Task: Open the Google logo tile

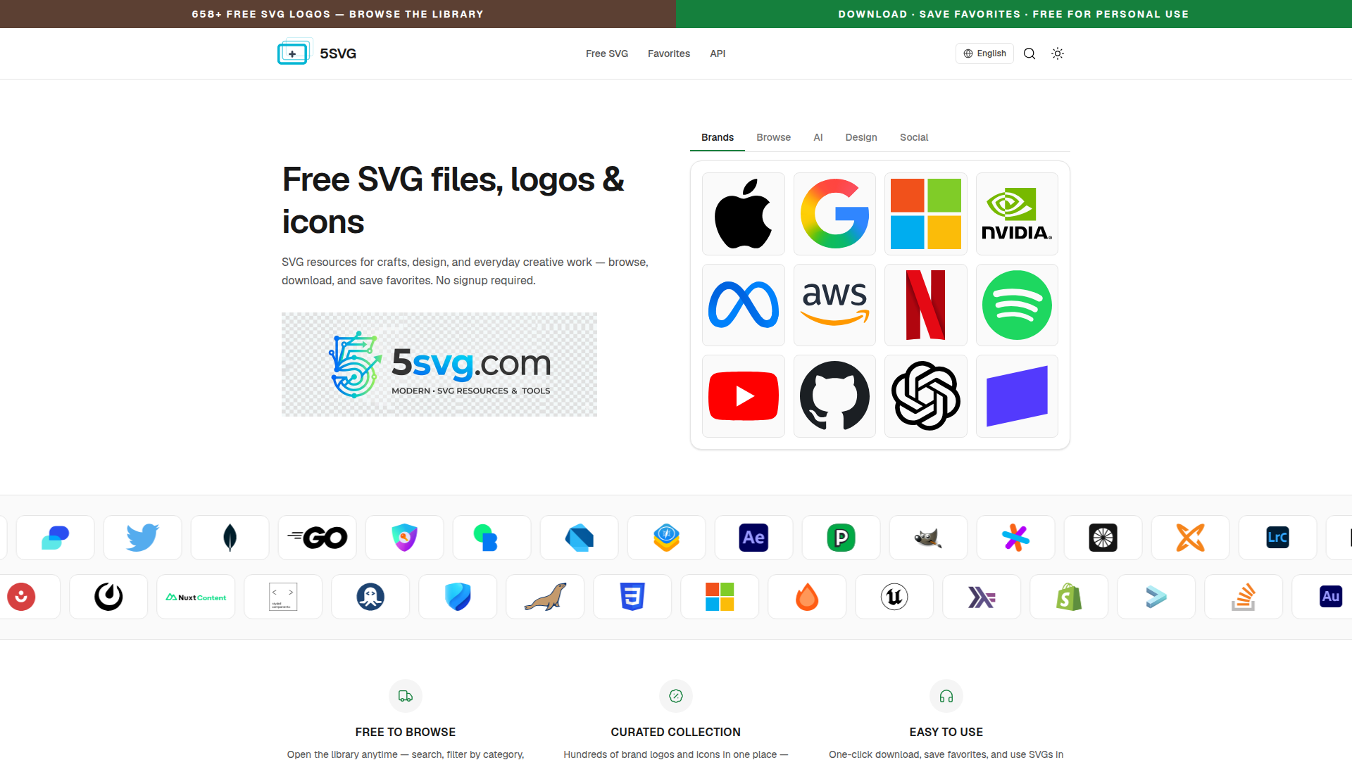Action: pyautogui.click(x=834, y=214)
